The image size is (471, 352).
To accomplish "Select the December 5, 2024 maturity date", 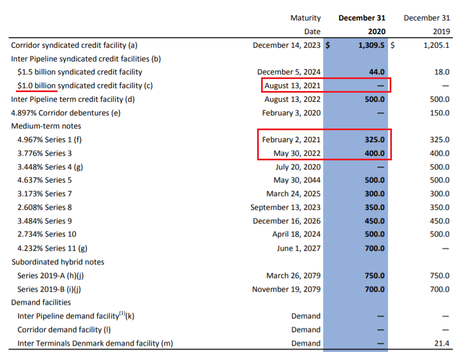I will (288, 72).
